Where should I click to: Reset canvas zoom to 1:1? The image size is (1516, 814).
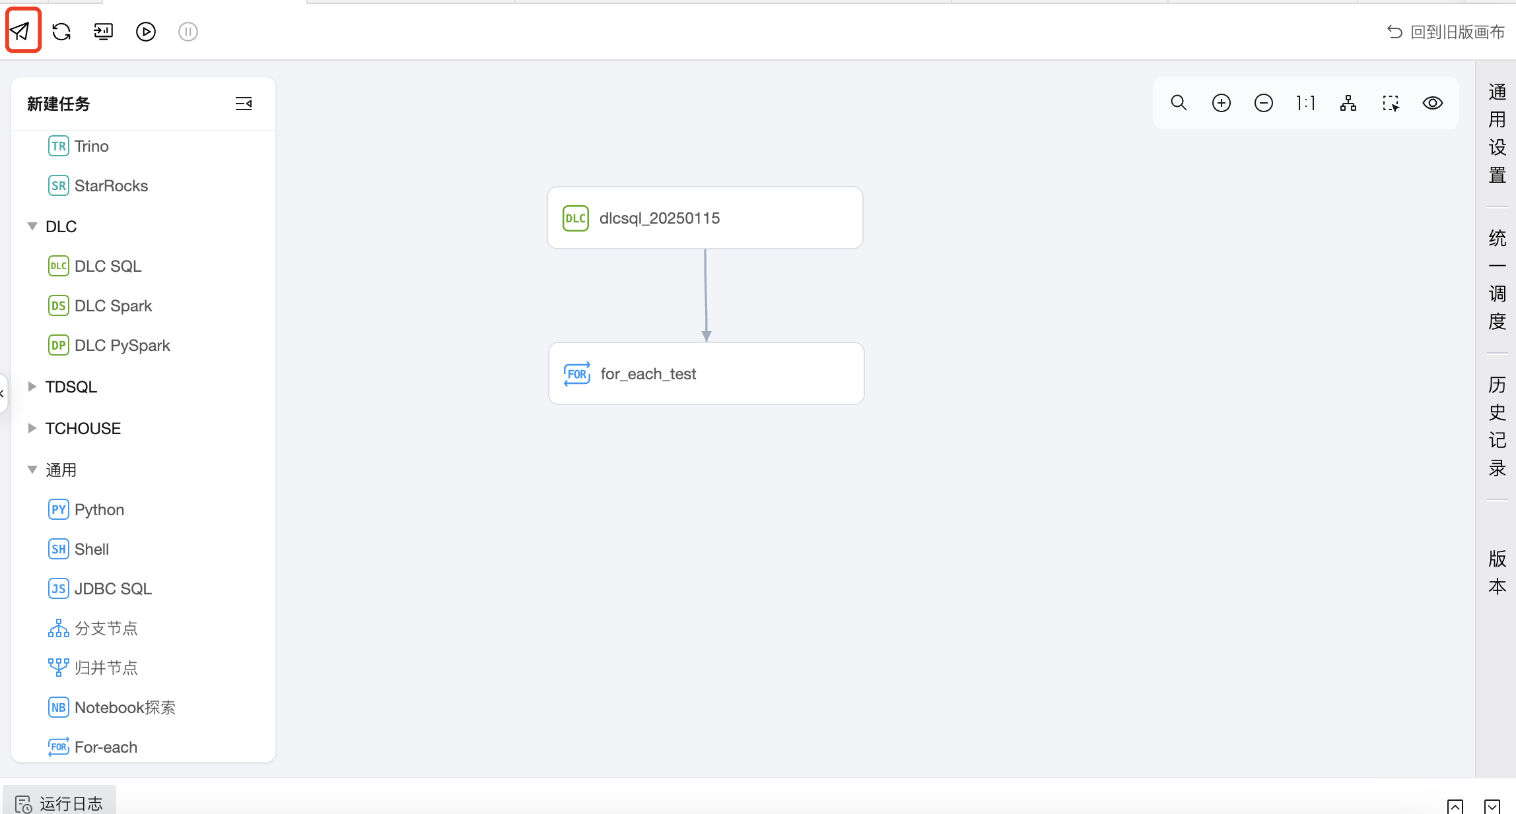click(1305, 103)
